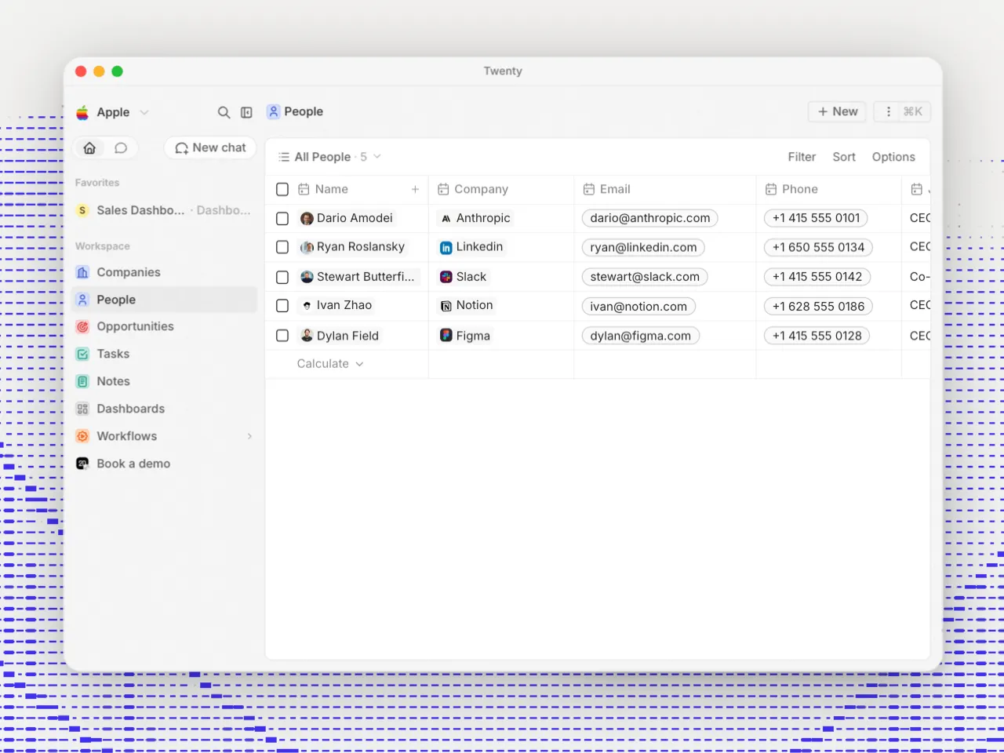Open Opportunities in sidebar
The image size is (1004, 753).
165,326
